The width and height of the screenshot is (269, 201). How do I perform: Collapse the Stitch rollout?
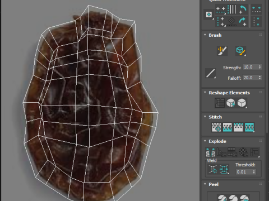point(205,117)
